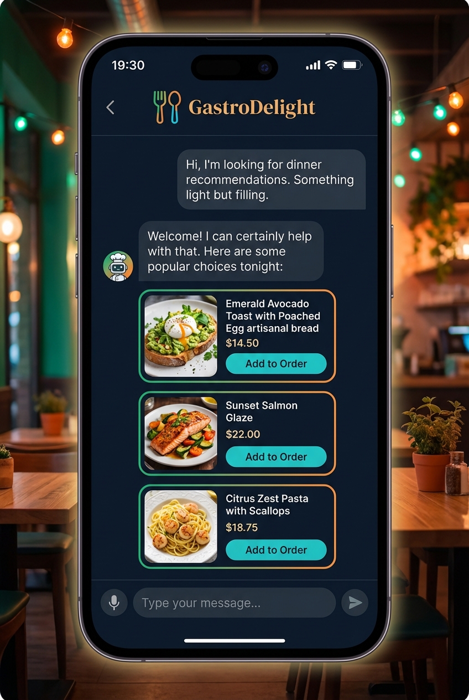This screenshot has height=700, width=469.
Task: Add Citrus Zest Pasta to order
Action: coord(276,550)
